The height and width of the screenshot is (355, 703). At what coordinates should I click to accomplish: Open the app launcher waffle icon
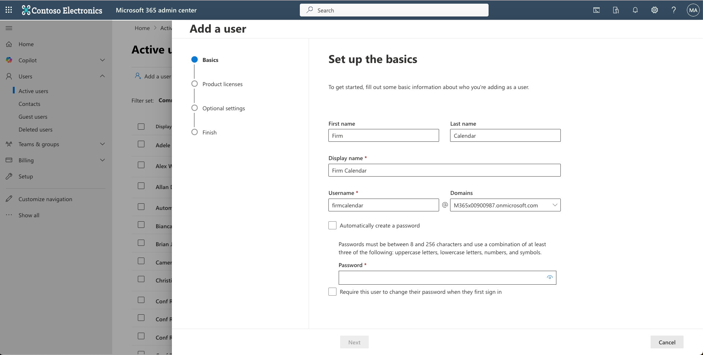tap(9, 10)
